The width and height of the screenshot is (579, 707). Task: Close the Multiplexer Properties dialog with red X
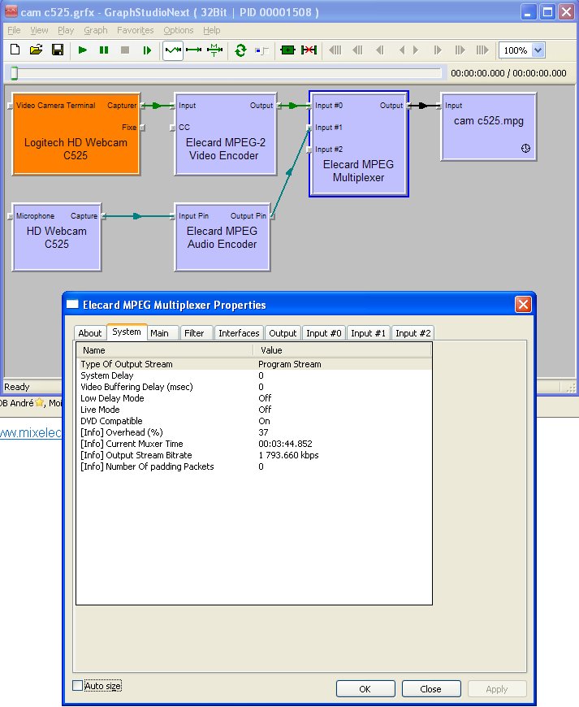point(523,305)
